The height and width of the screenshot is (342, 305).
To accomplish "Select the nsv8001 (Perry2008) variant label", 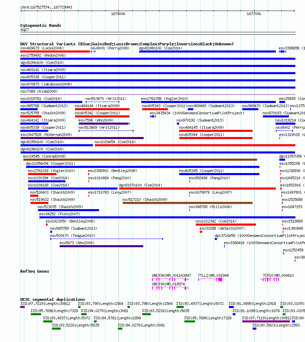I will click(x=110, y=48).
